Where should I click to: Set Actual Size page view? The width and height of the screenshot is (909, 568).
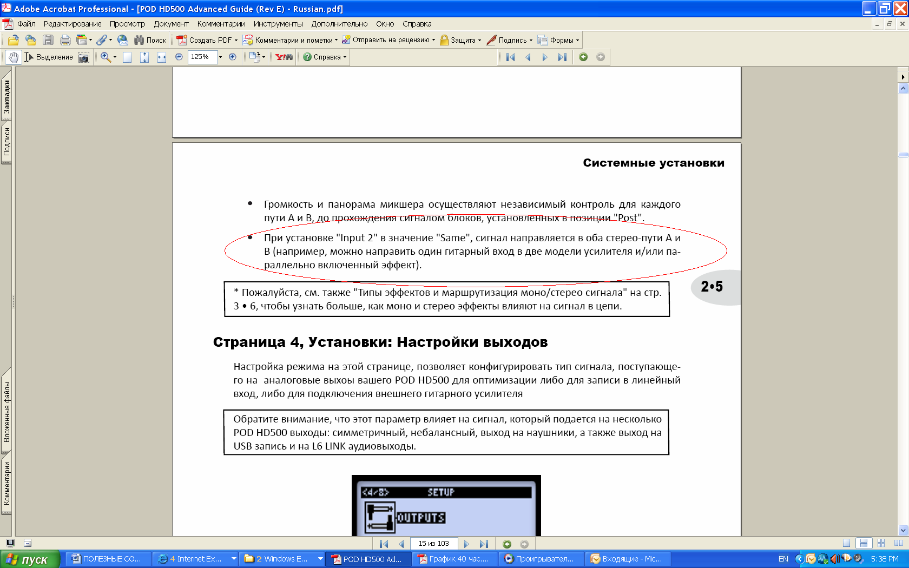pos(127,57)
